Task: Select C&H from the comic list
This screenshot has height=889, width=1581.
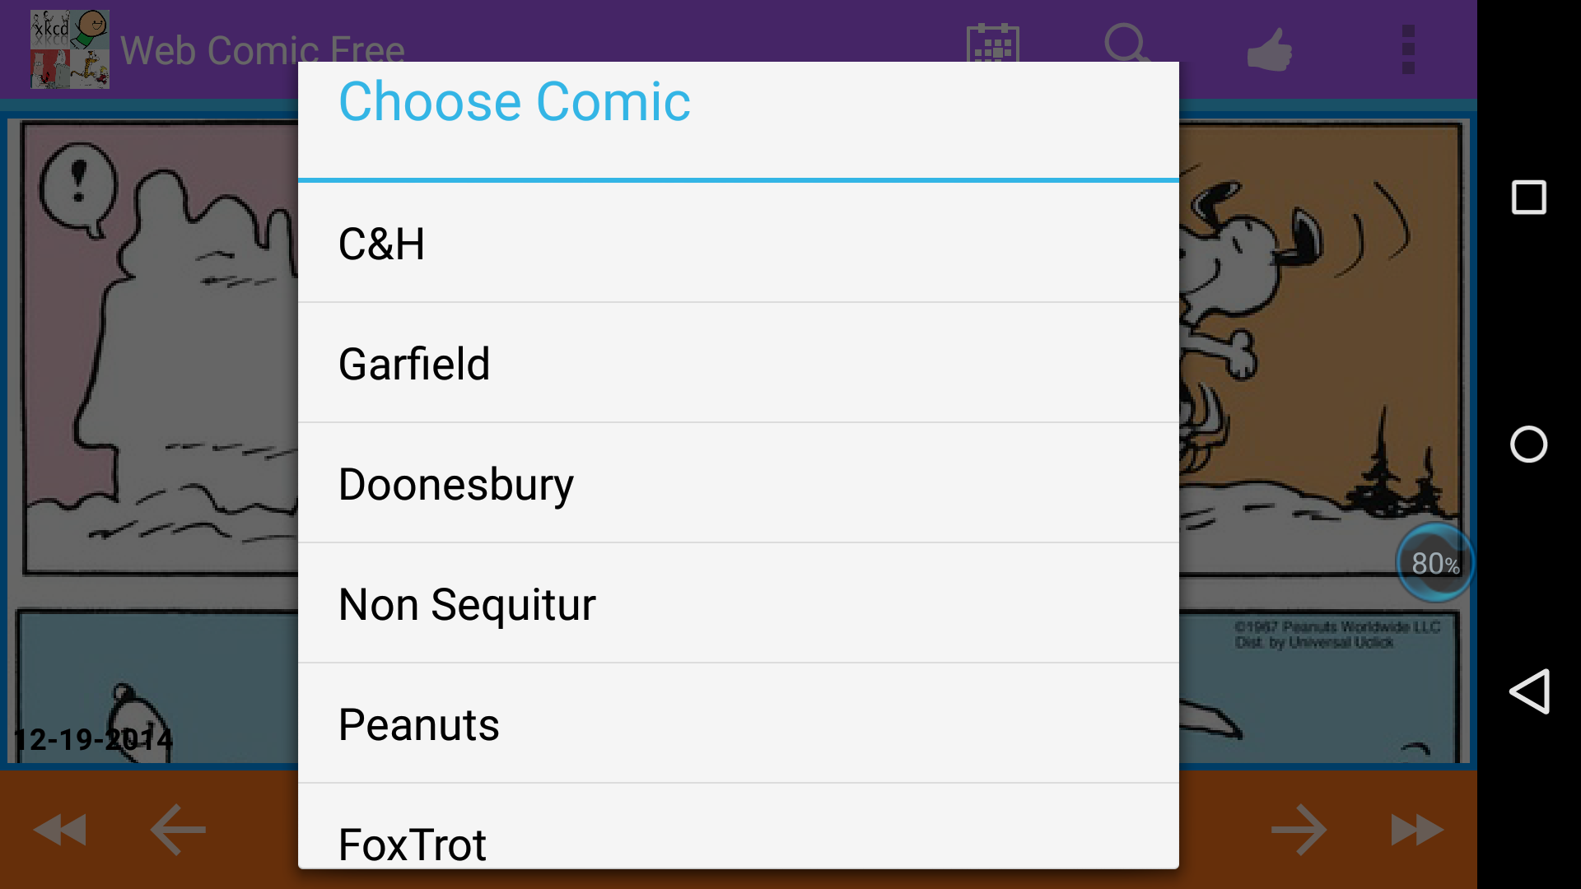Action: pos(738,244)
